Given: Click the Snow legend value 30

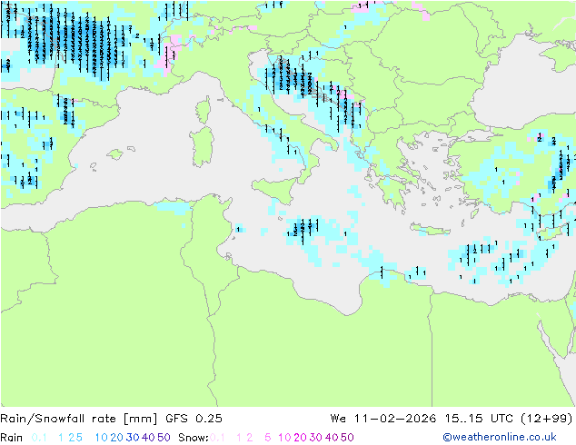Looking at the screenshot, I should coord(316,438).
